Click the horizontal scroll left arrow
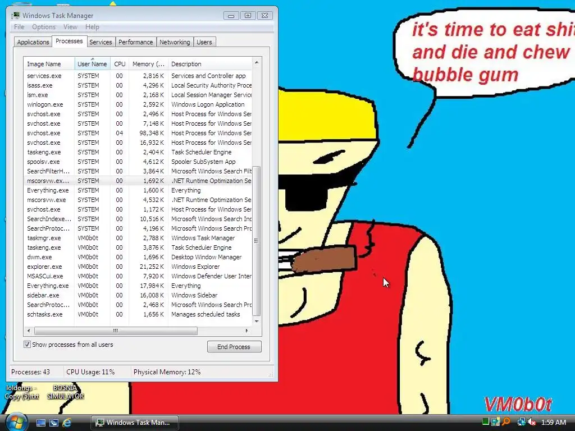 [x=29, y=331]
